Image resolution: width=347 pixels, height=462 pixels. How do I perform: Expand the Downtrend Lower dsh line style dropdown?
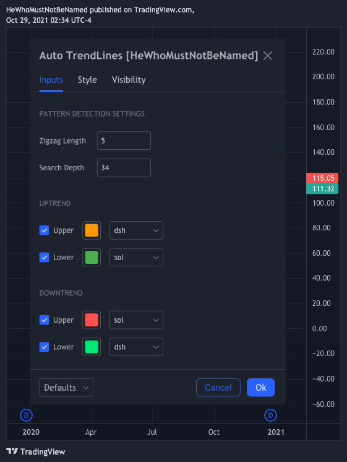pyautogui.click(x=136, y=347)
